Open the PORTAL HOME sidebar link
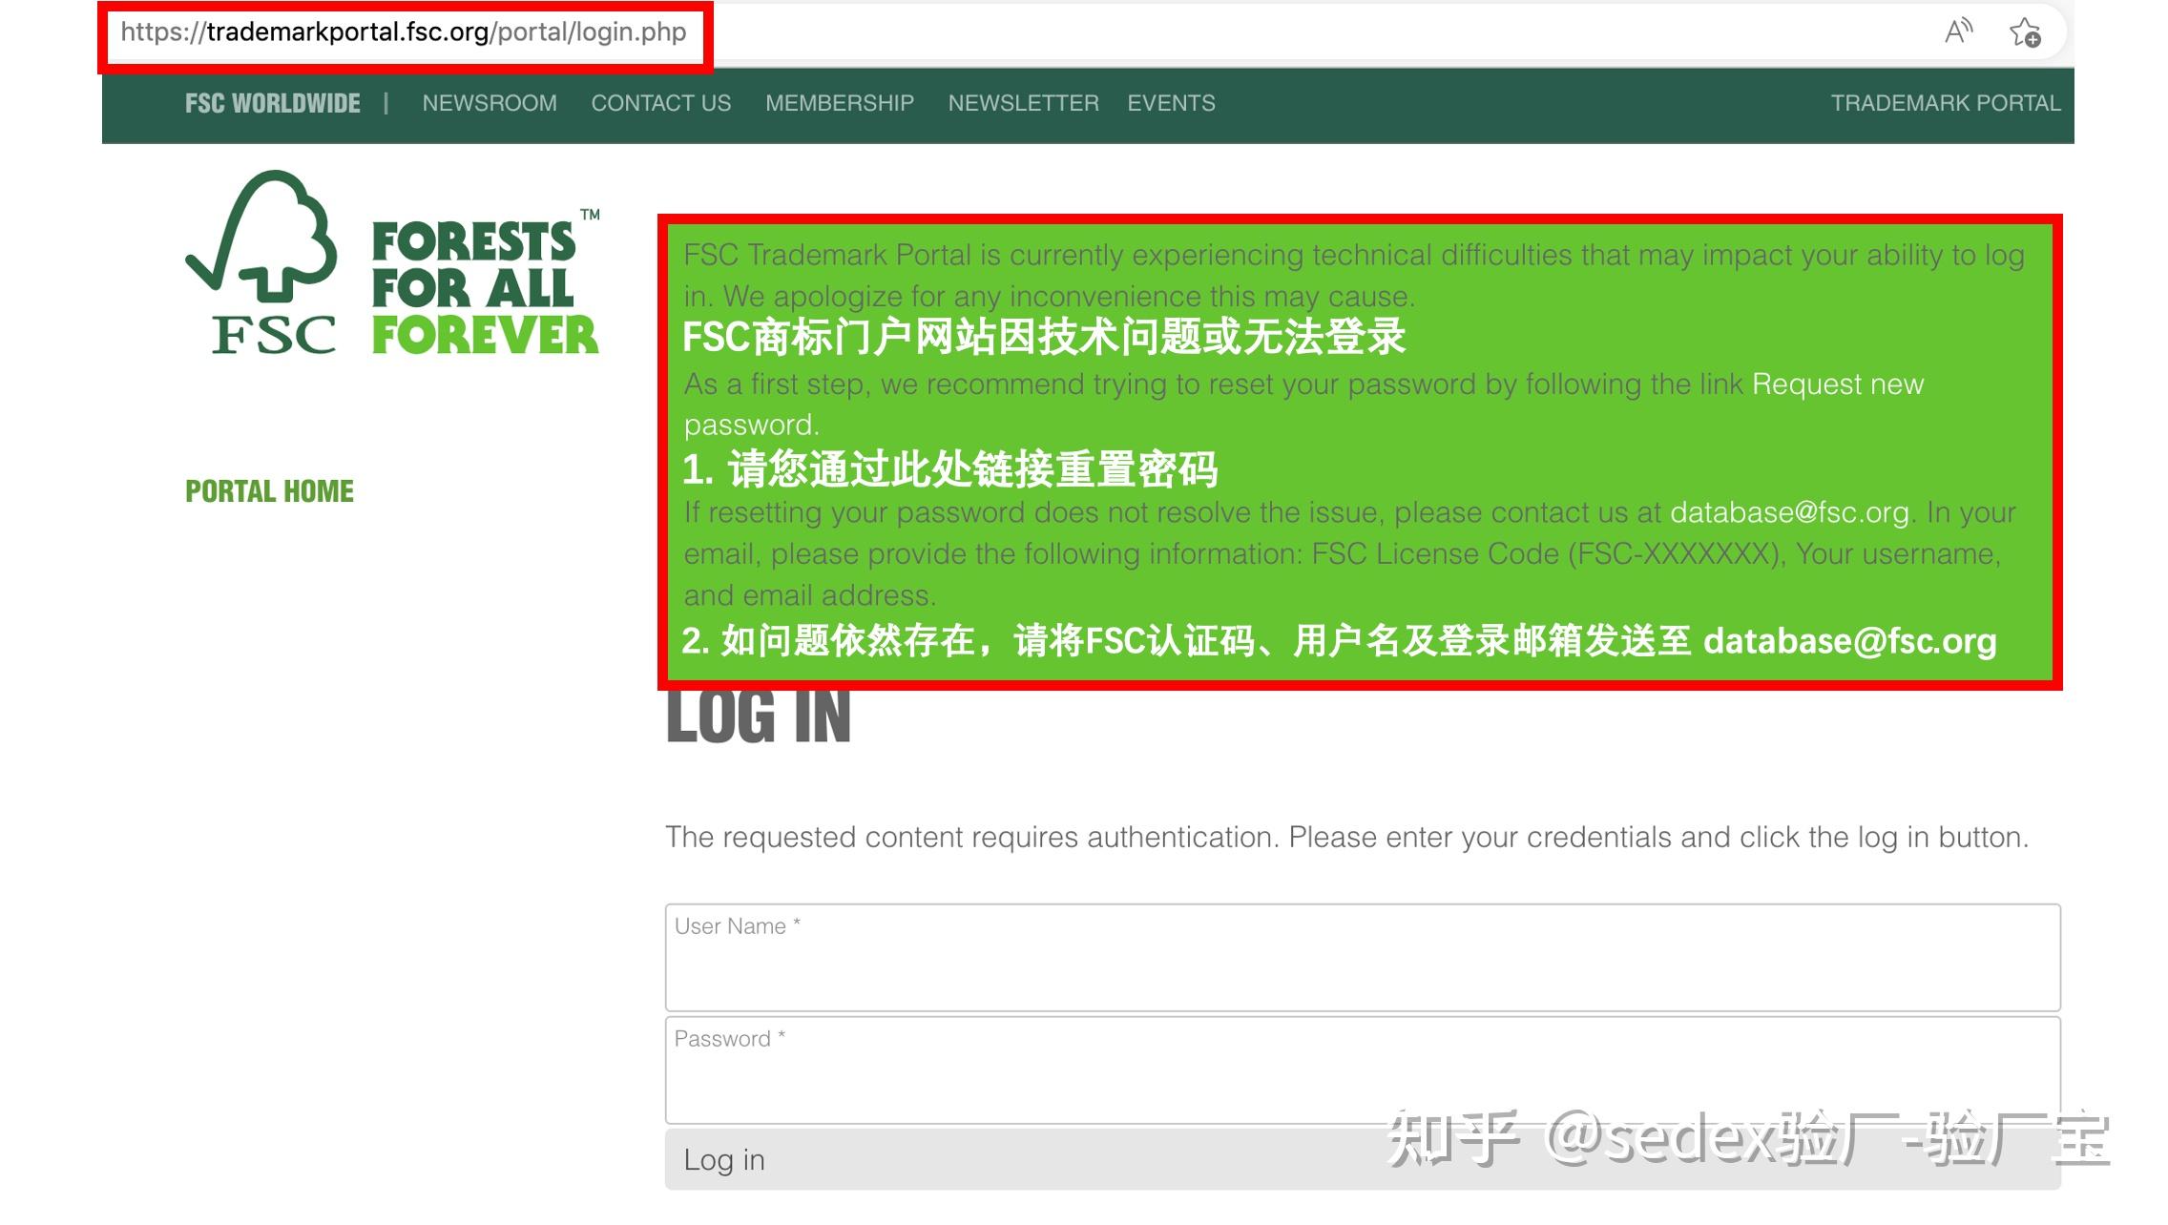This screenshot has width=2168, height=1225. (x=270, y=490)
